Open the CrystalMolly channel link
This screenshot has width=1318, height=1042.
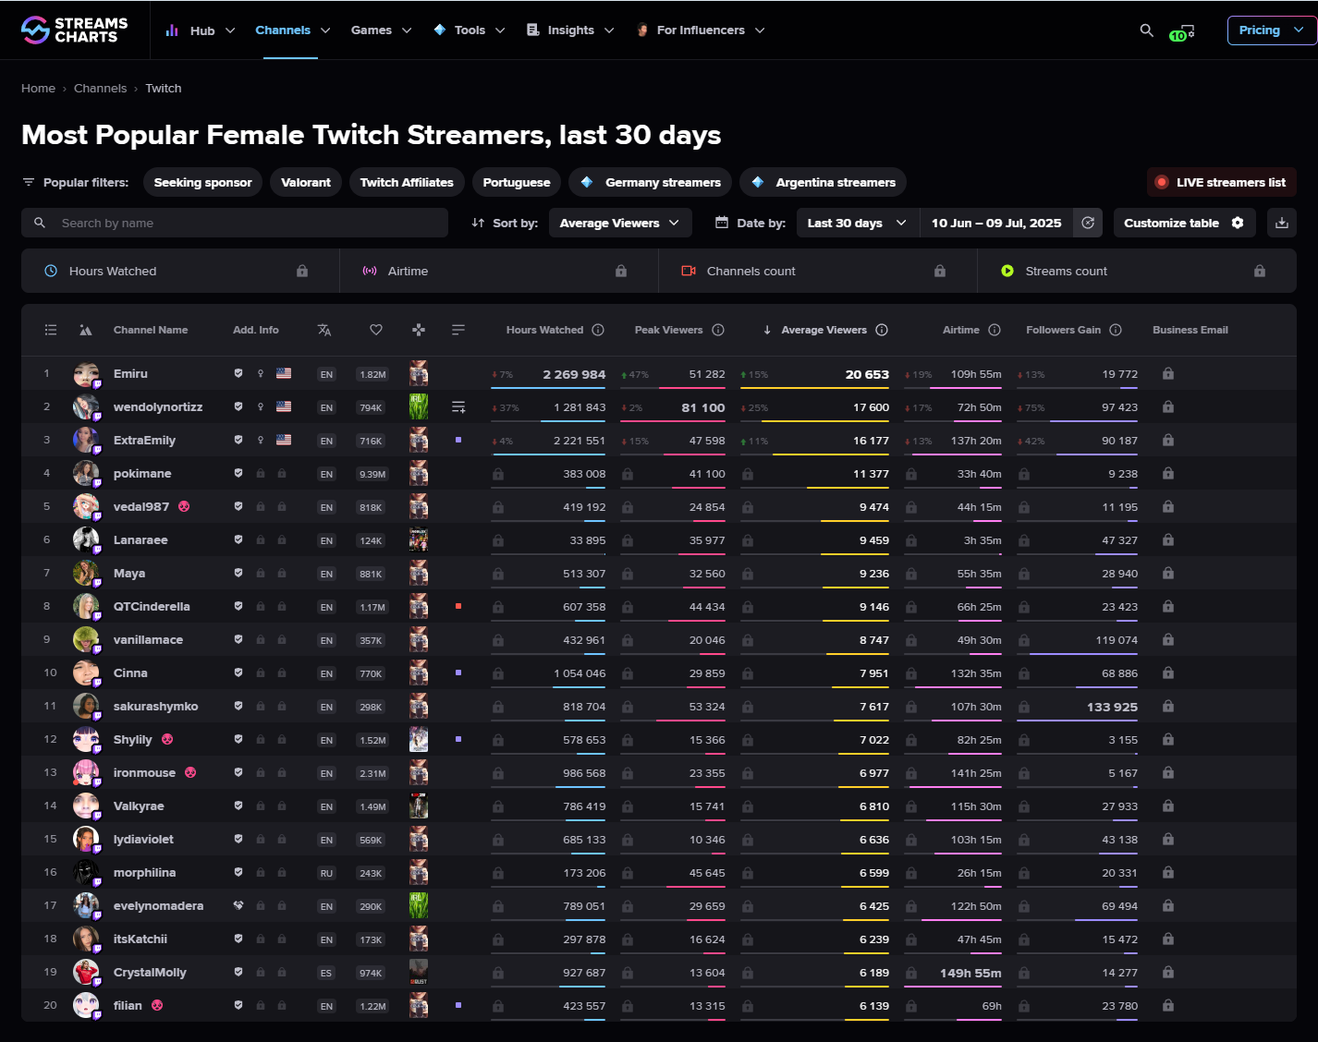click(x=150, y=973)
